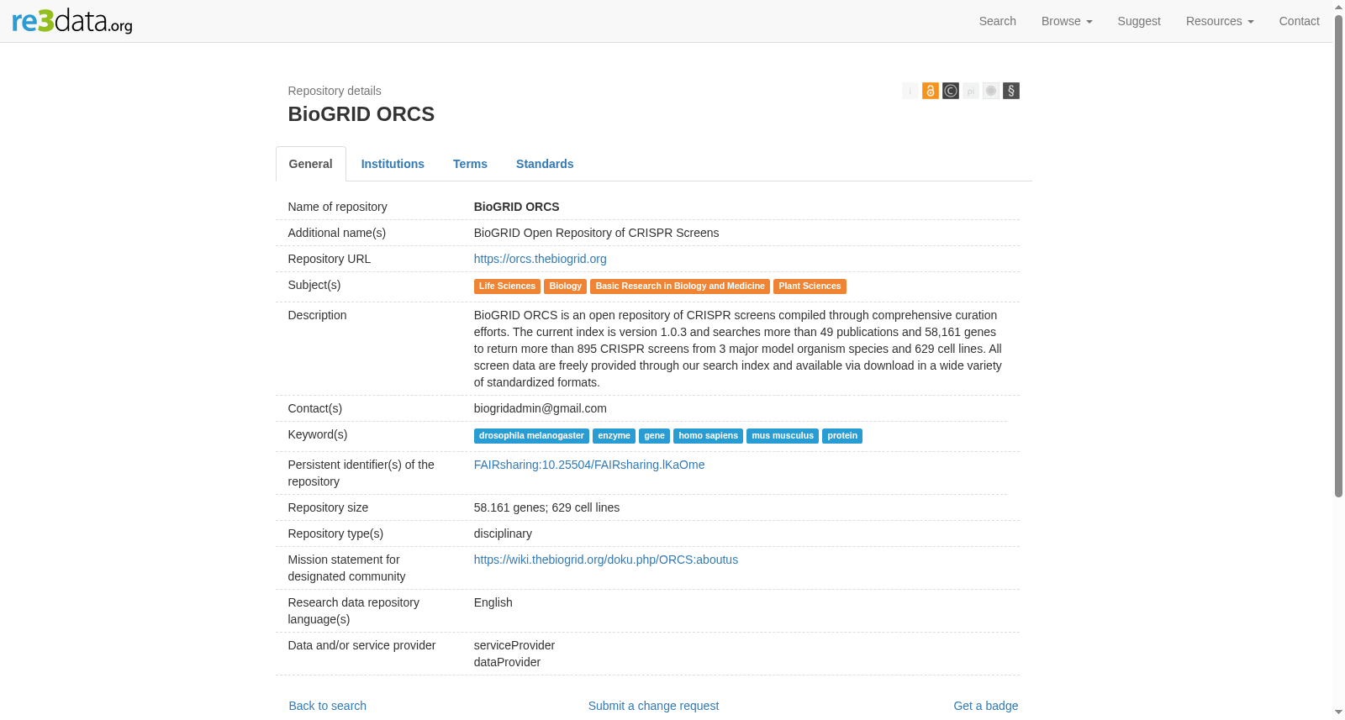Click the Plant Sciences subject tag
The image size is (1345, 720).
click(810, 286)
